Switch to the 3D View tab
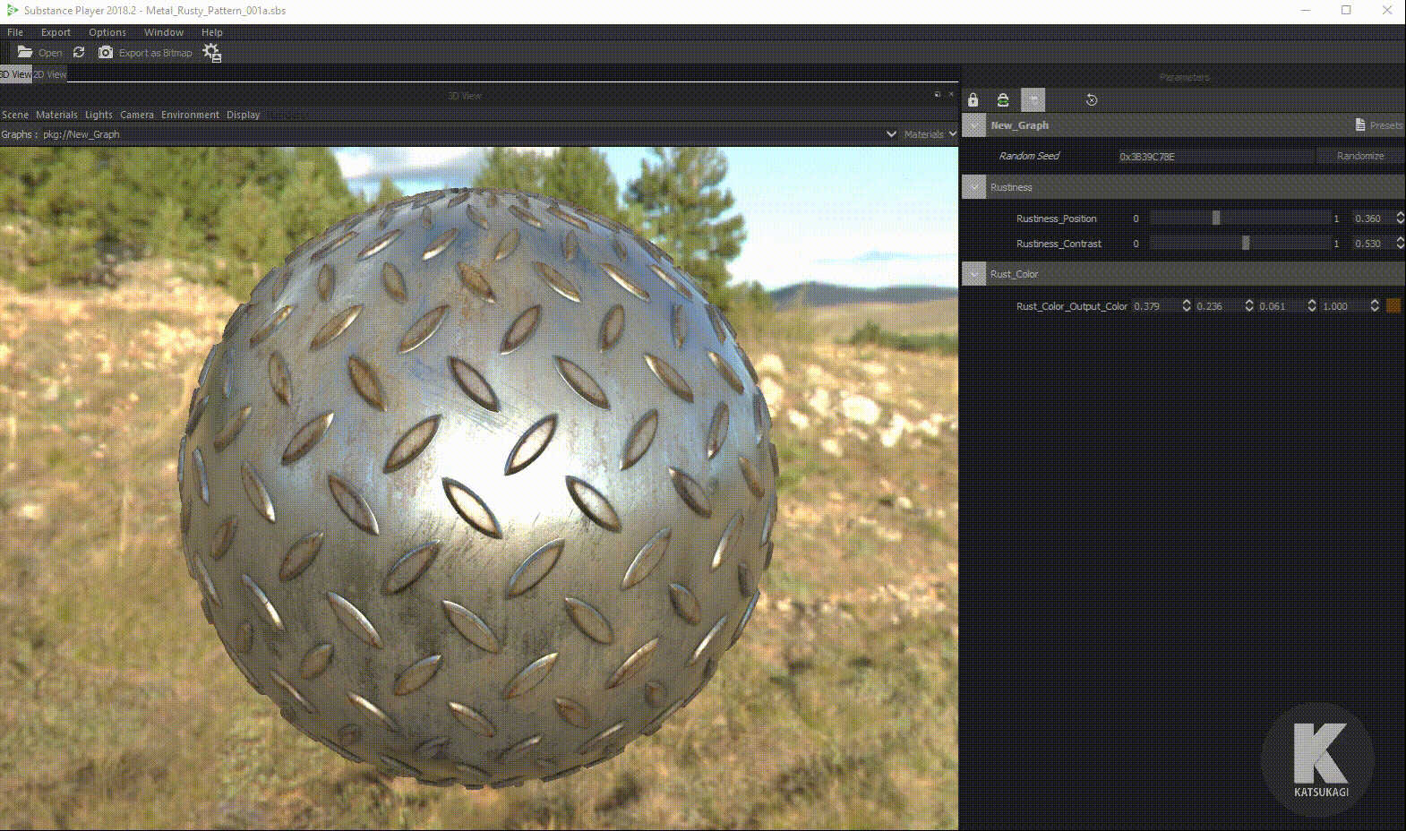The height and width of the screenshot is (831, 1406). pyautogui.click(x=15, y=74)
